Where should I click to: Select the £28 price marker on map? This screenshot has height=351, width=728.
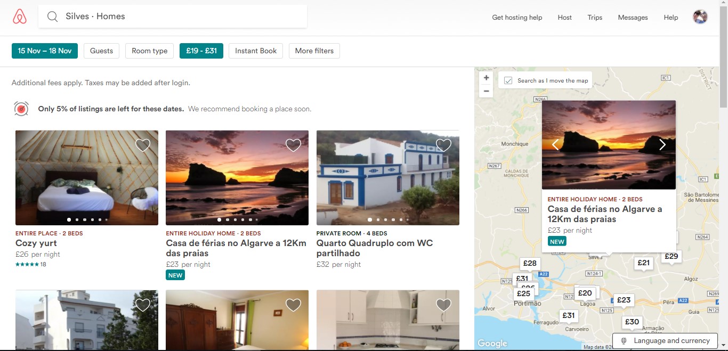[530, 263]
